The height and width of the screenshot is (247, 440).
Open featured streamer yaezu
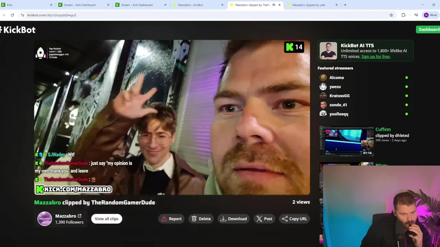(x=335, y=87)
